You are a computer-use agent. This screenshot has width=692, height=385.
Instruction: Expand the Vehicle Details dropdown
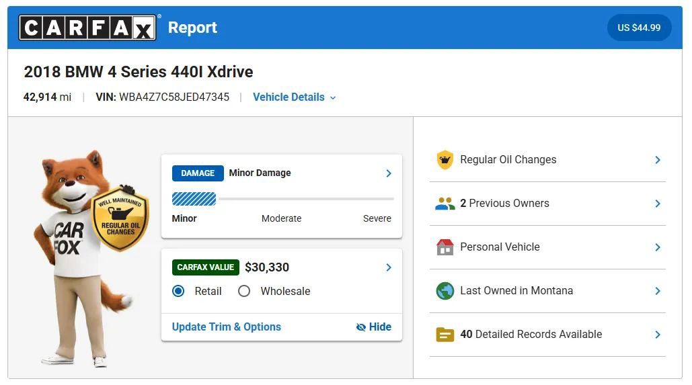click(295, 97)
